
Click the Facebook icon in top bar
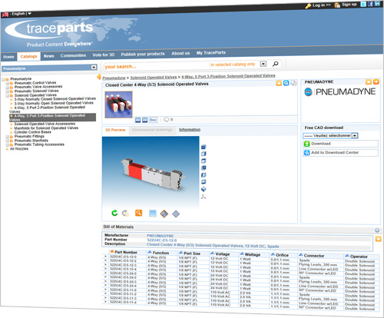tap(370, 4)
